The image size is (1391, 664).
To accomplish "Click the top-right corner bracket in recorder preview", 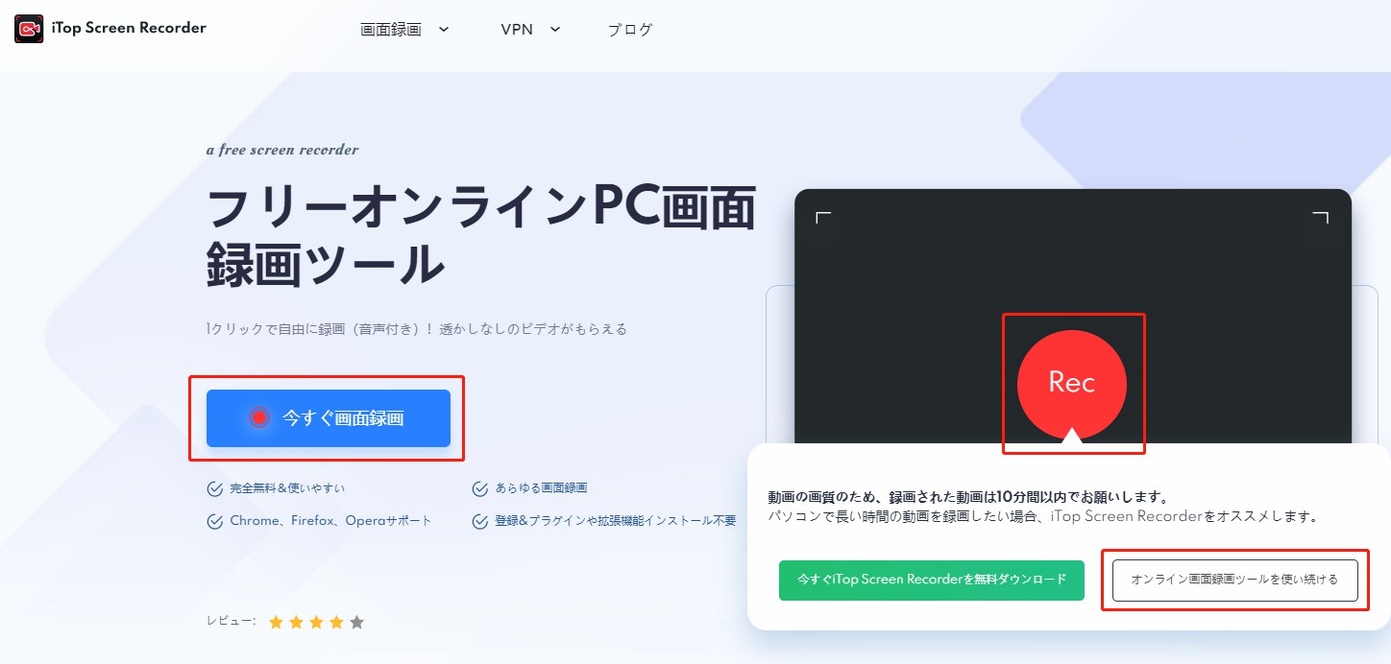I will 1321,218.
